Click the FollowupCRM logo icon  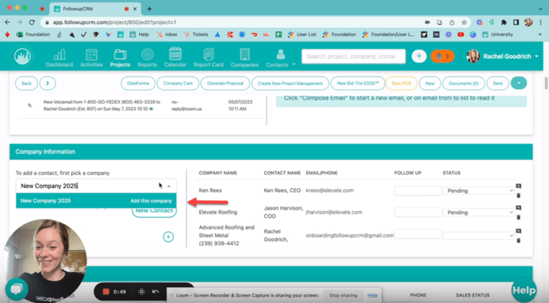click(x=22, y=56)
